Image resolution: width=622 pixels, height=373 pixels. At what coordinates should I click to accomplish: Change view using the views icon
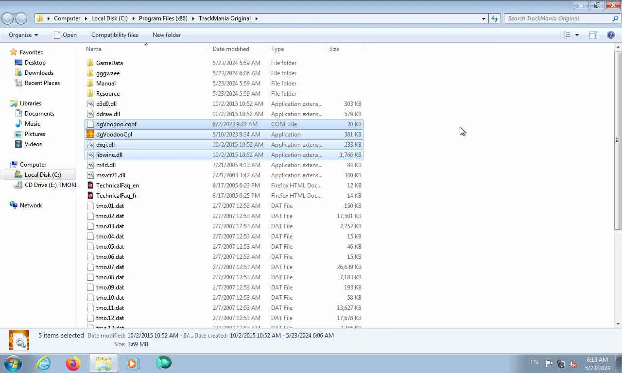point(567,35)
